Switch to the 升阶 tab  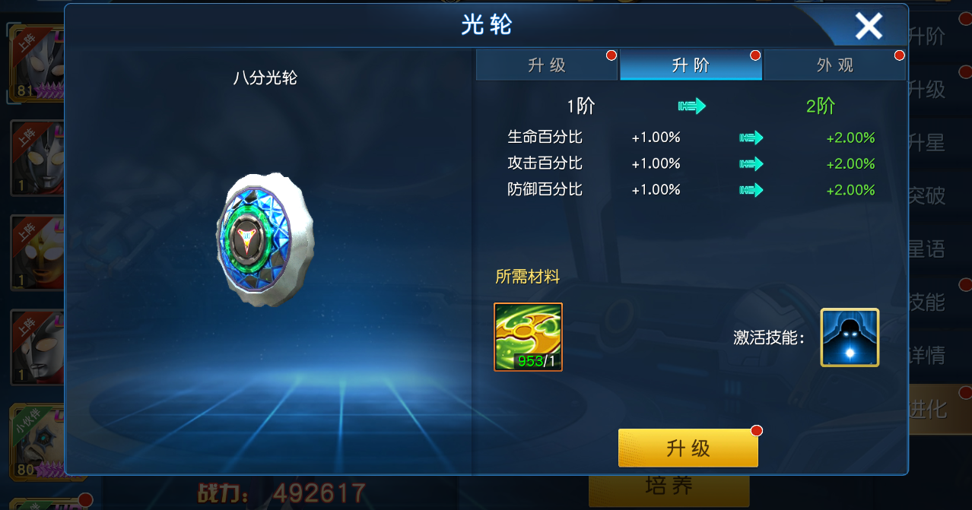point(691,65)
